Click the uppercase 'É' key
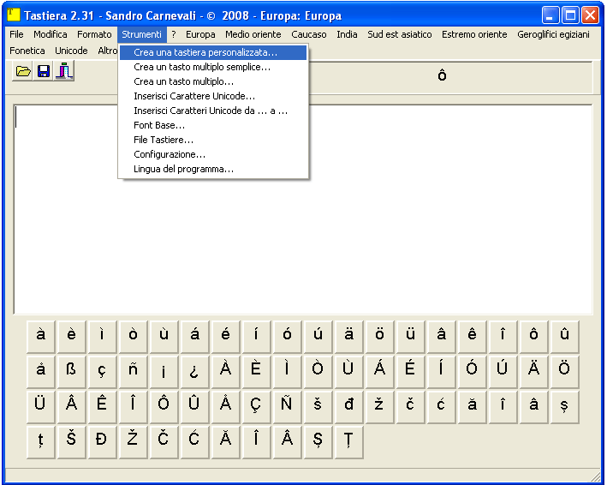 pos(410,371)
